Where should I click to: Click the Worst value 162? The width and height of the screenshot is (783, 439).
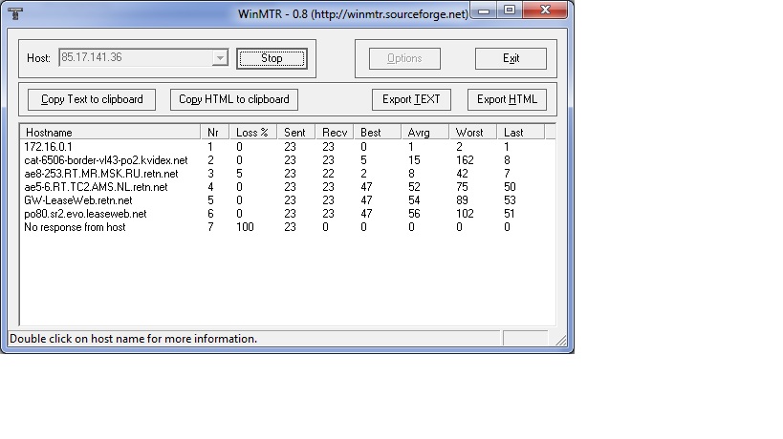point(465,160)
